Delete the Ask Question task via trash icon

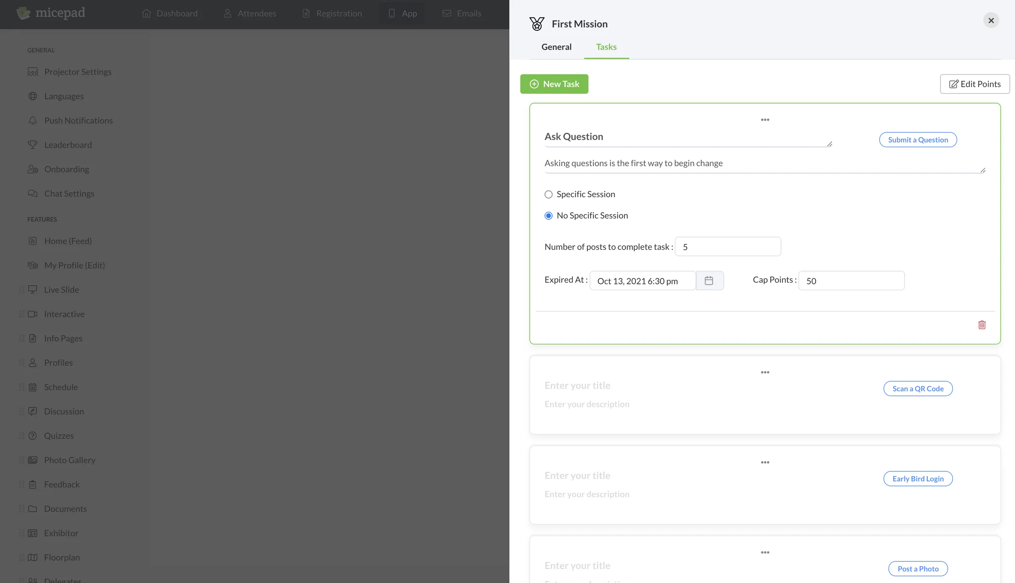coord(982,325)
